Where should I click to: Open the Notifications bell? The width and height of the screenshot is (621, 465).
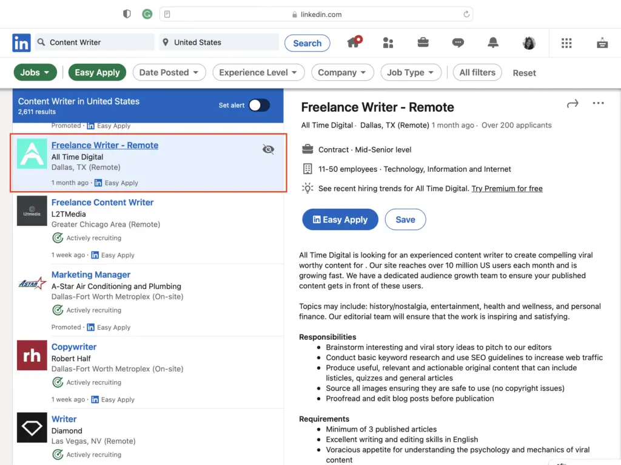[x=493, y=42]
